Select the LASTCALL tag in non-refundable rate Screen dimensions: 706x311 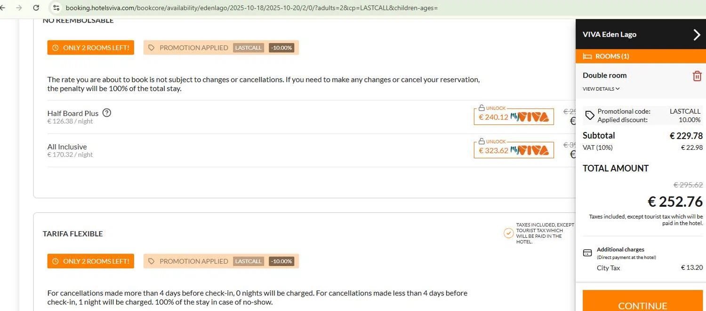click(249, 48)
